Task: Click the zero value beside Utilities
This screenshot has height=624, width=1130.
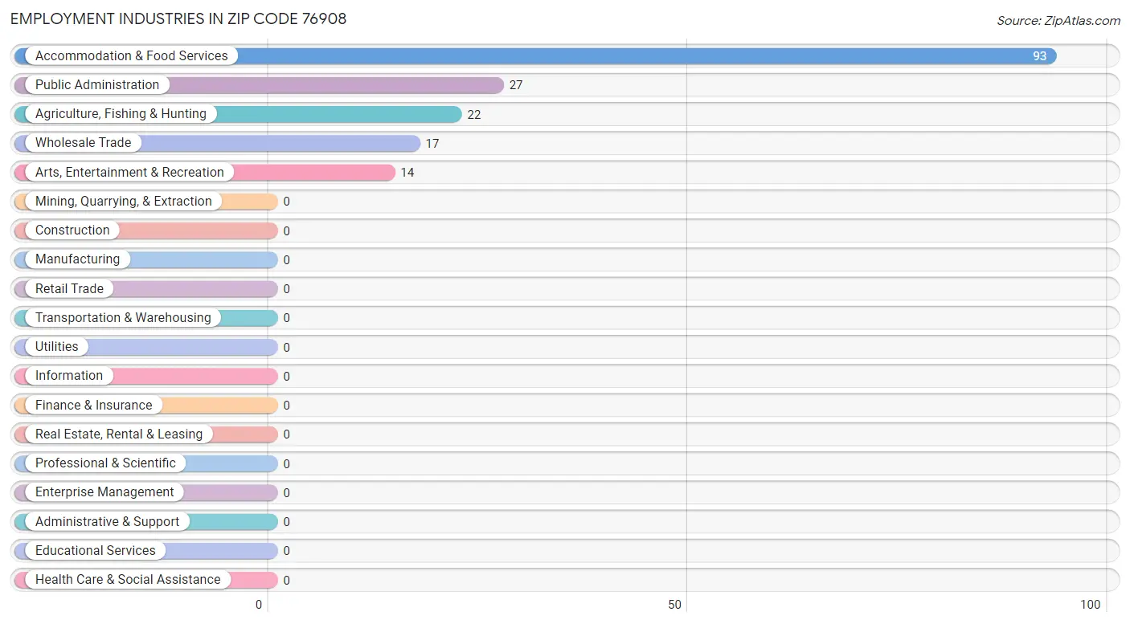Action: point(286,348)
